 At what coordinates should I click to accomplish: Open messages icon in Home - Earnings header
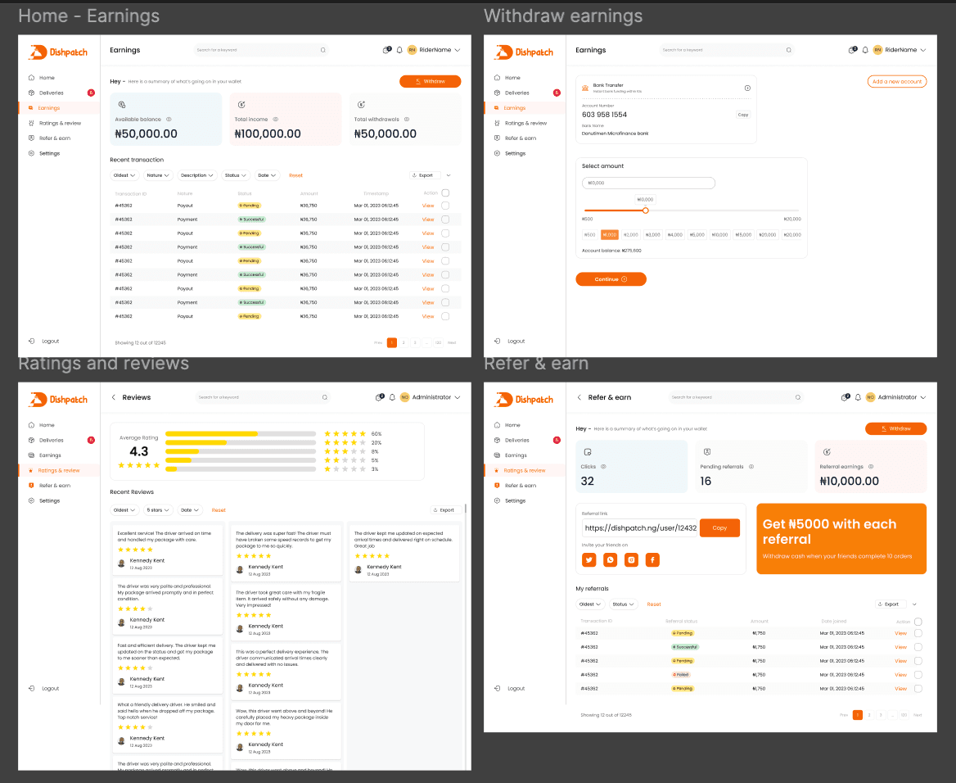pyautogui.click(x=386, y=50)
